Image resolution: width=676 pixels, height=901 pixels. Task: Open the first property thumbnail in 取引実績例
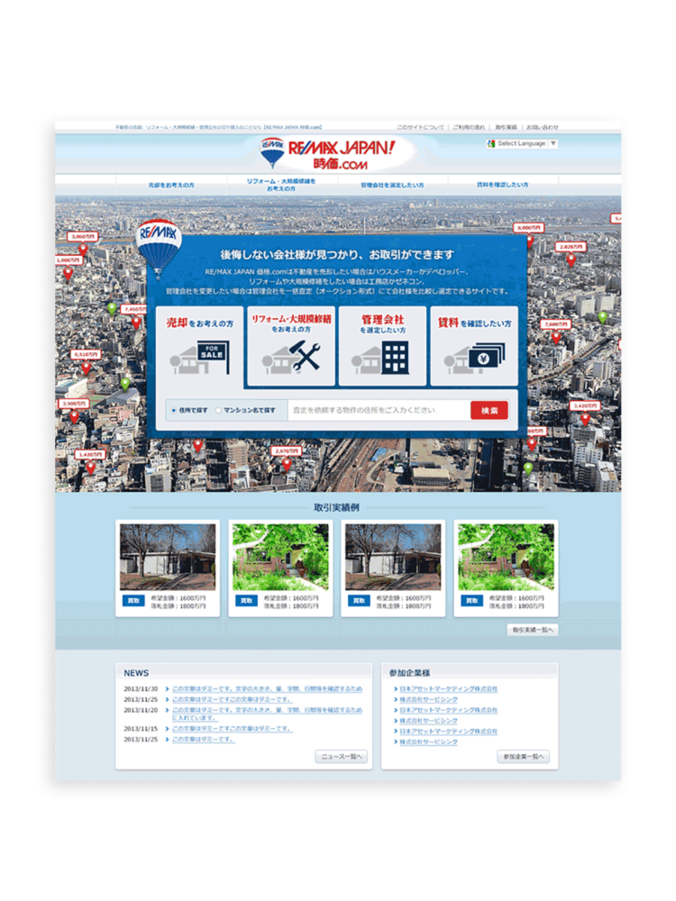(x=168, y=557)
